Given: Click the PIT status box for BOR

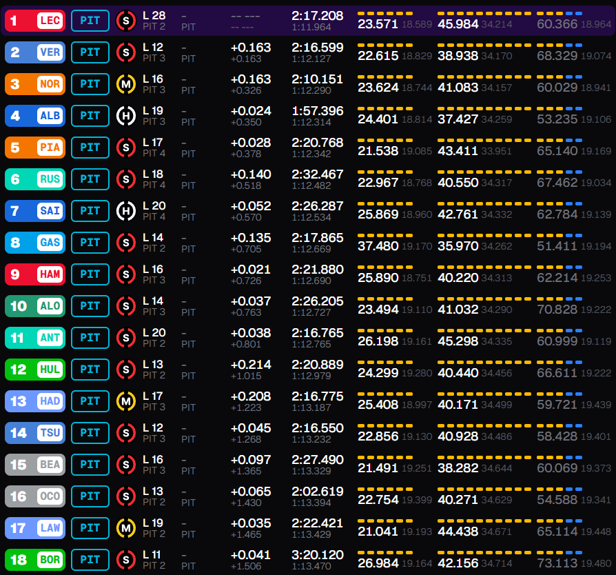Looking at the screenshot, I should 90,560.
